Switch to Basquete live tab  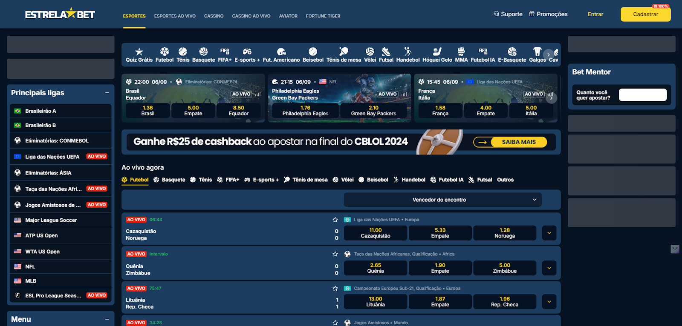point(169,180)
